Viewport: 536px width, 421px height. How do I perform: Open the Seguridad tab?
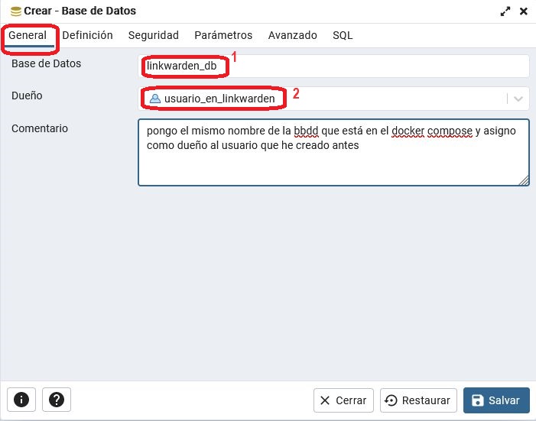pos(153,35)
